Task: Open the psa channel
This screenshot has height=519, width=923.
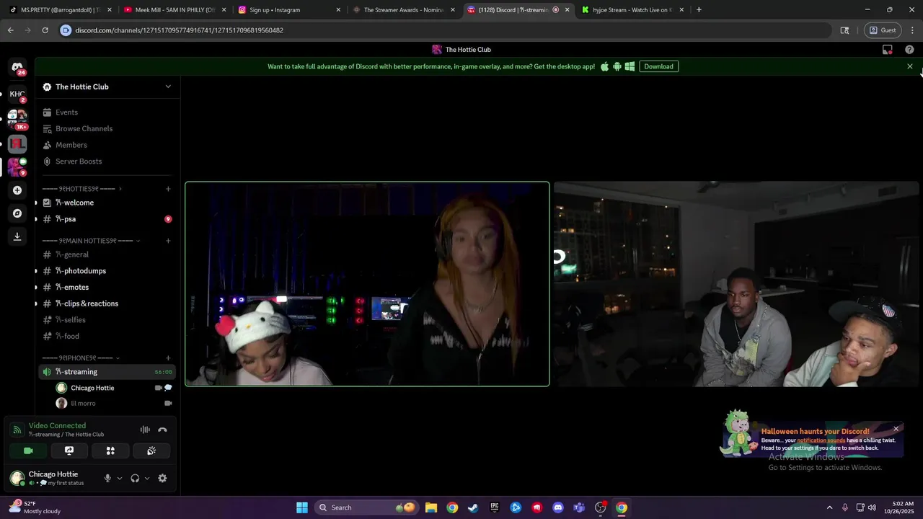Action: (x=107, y=219)
